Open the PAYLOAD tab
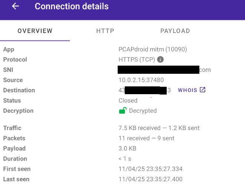Viewport: 245px width, 185px height. pos(175,31)
